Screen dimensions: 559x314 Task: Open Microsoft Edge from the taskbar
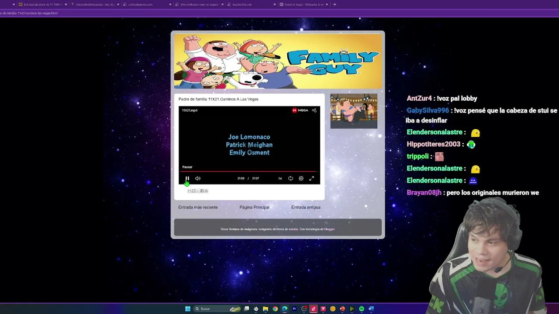pyautogui.click(x=285, y=309)
